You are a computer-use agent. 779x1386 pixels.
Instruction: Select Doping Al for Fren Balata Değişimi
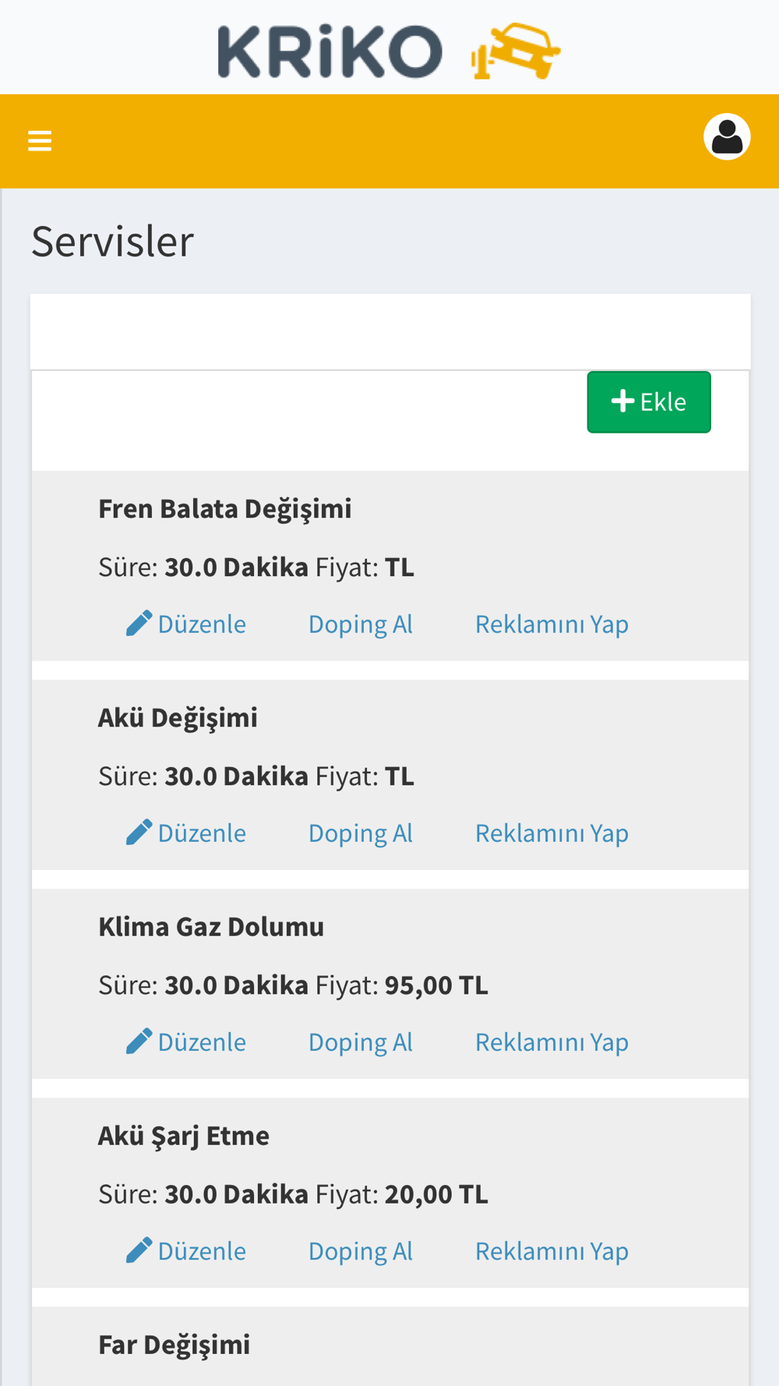(x=361, y=624)
